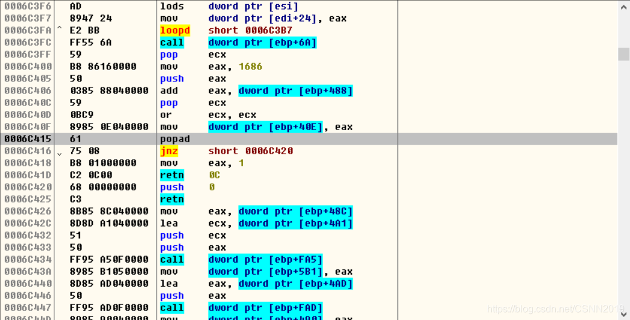
Task: Click operand dword ptr [ebp+4A1]
Action: click(296, 223)
